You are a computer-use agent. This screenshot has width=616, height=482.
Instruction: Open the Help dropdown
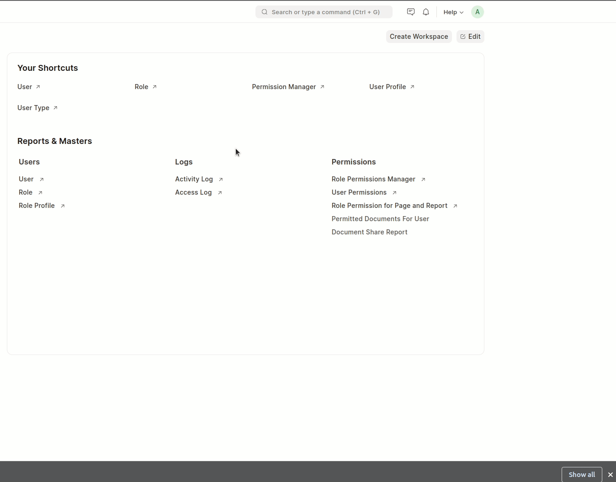click(453, 12)
